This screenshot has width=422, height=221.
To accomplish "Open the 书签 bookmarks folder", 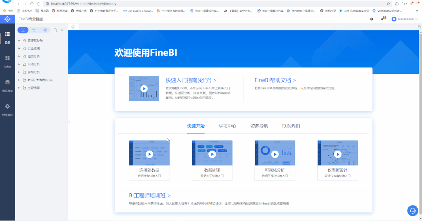I will point(8,11).
